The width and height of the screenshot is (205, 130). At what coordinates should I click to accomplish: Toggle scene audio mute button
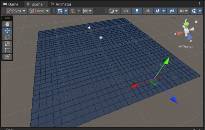point(148,11)
